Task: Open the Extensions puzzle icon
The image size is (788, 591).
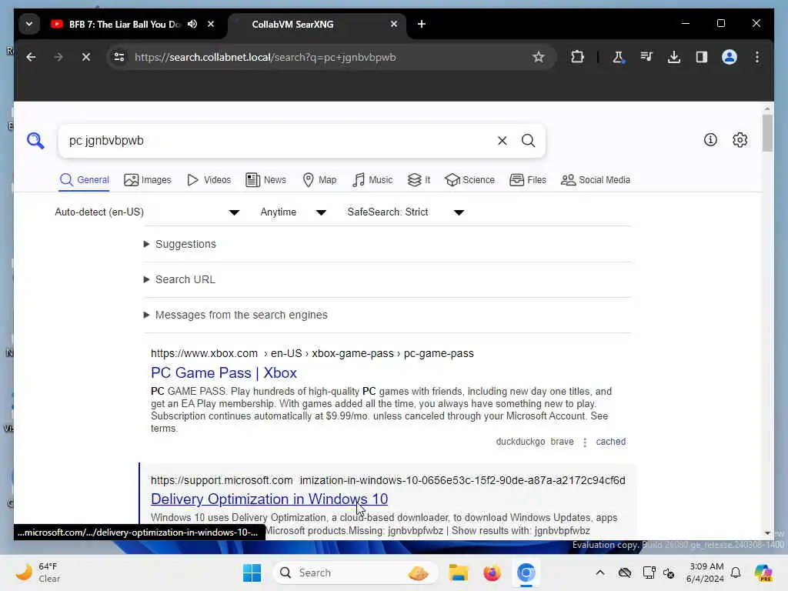Action: pos(577,57)
